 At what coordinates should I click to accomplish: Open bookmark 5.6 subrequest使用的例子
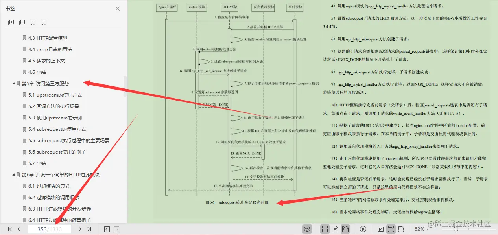[x=57, y=152]
